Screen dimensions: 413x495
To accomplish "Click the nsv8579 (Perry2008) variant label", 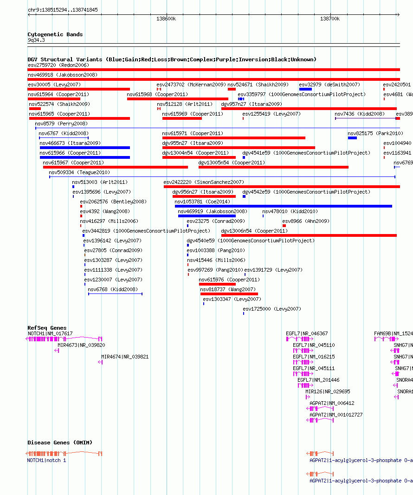I will pos(61,124).
